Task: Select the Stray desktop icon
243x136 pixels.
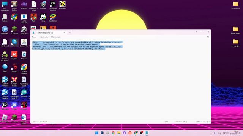Action: [43, 18]
